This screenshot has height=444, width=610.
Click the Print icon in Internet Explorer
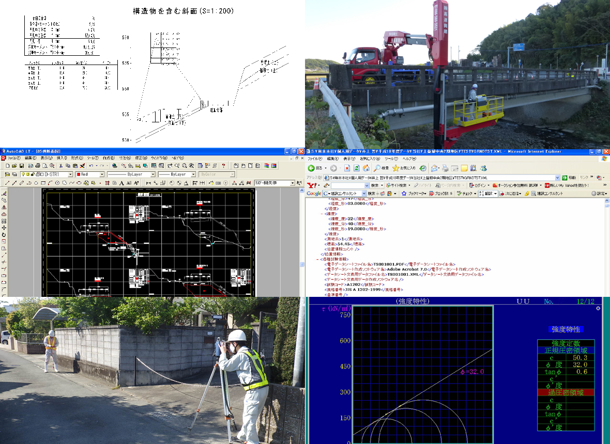[x=445, y=168]
